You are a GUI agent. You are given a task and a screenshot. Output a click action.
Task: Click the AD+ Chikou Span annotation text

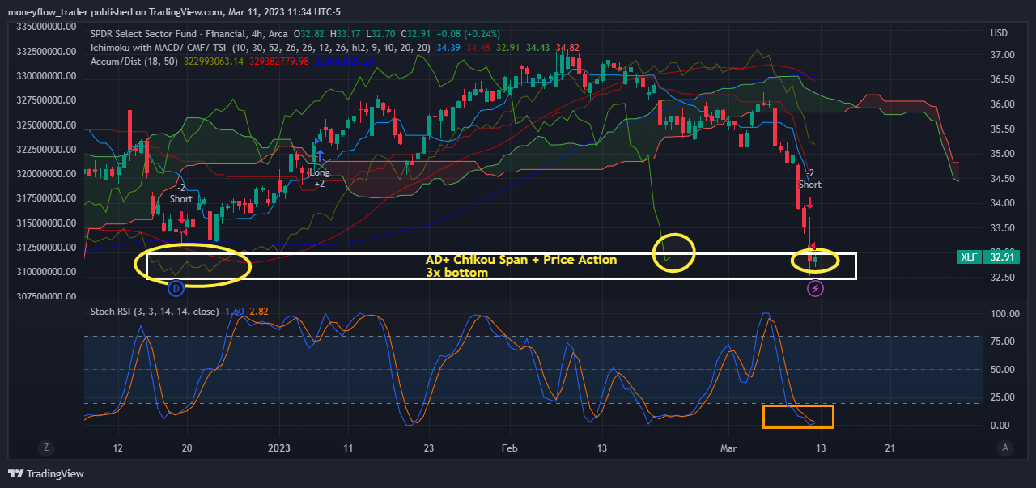pos(521,260)
